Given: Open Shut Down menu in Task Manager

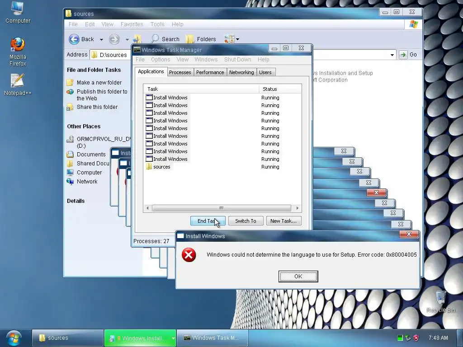Looking at the screenshot, I should (238, 60).
